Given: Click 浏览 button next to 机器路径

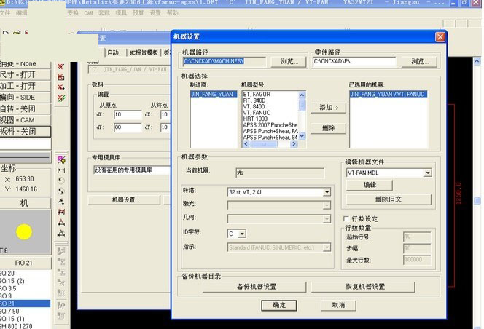Looking at the screenshot, I should [289, 62].
